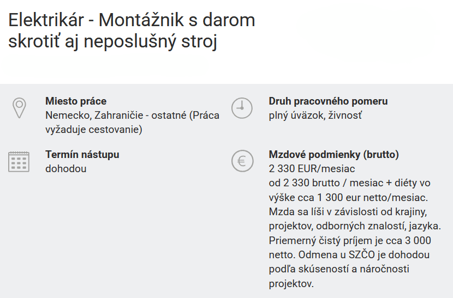The width and height of the screenshot is (453, 298).
Task: Click the živnosť employment type
Action: pyautogui.click(x=345, y=115)
